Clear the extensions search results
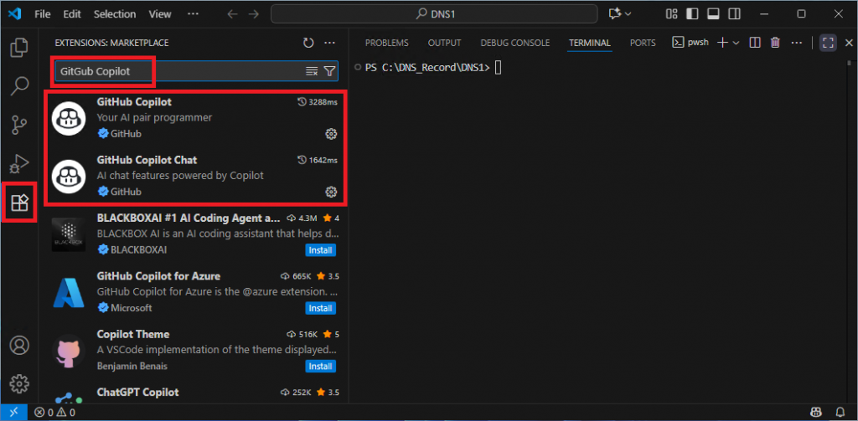 click(x=312, y=71)
